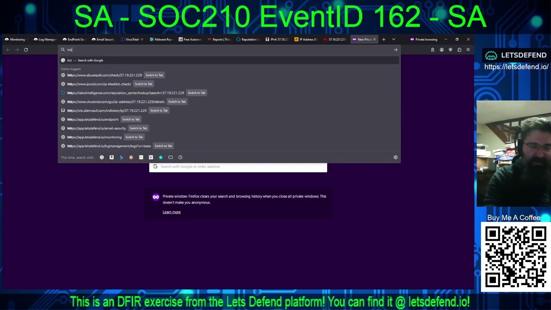Switch to the Free Automated tab
The height and width of the screenshot is (310, 551).
tap(190, 39)
